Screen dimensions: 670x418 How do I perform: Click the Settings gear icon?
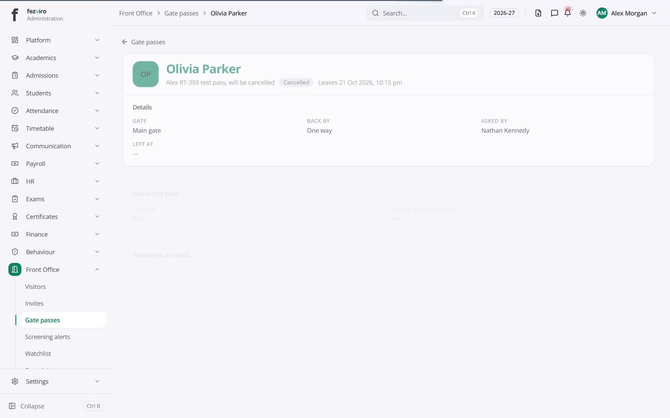tap(15, 381)
